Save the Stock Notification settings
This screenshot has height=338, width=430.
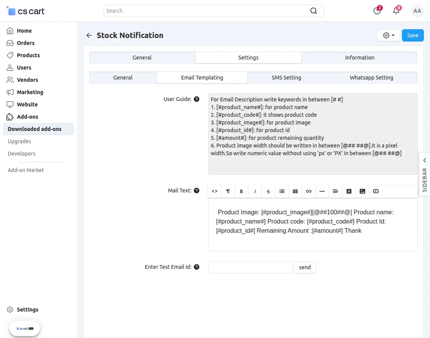[413, 35]
